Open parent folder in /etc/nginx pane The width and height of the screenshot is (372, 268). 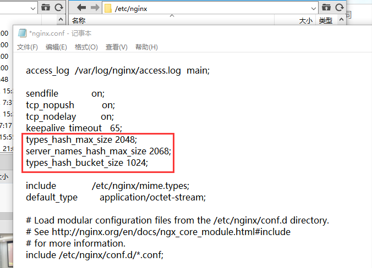[x=326, y=8]
